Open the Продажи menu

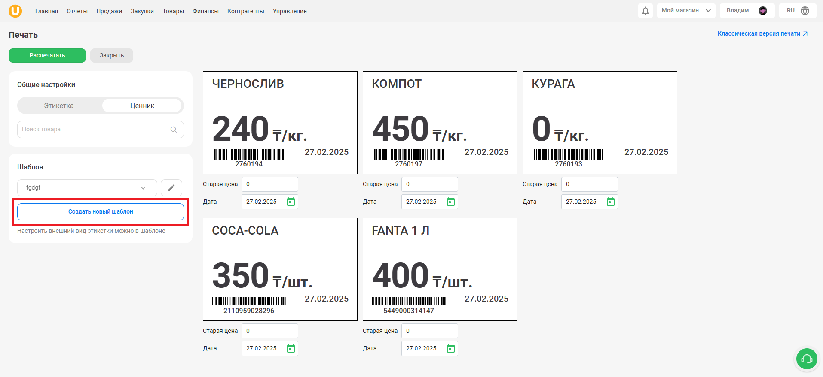[x=109, y=11]
